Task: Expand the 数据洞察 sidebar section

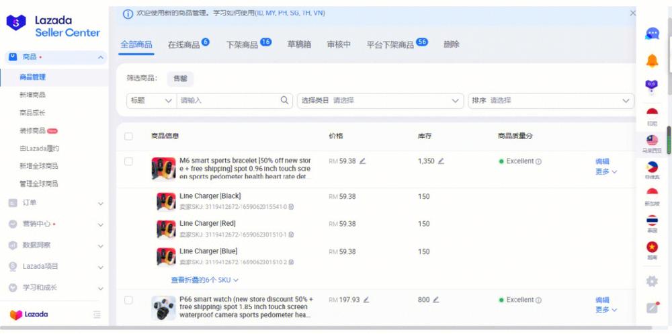Action: point(100,246)
